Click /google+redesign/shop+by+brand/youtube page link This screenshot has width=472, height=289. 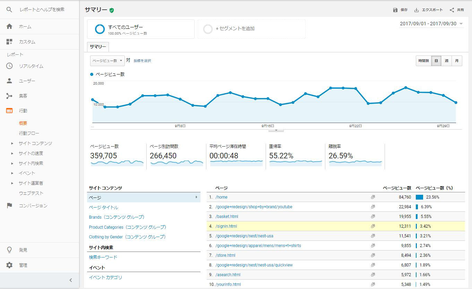(254, 207)
